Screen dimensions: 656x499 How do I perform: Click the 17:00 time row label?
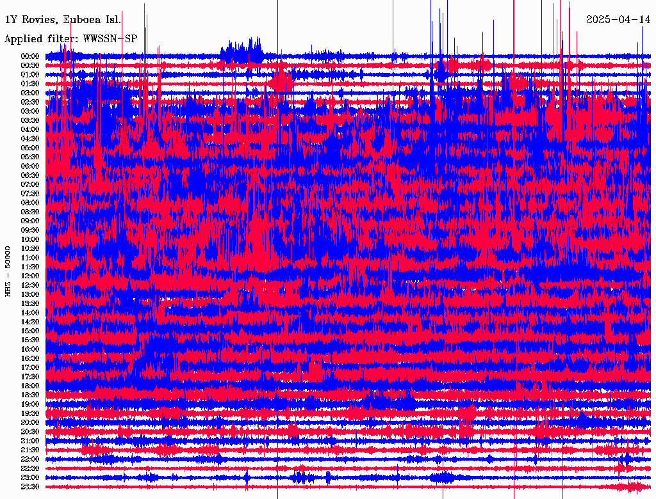pos(30,367)
